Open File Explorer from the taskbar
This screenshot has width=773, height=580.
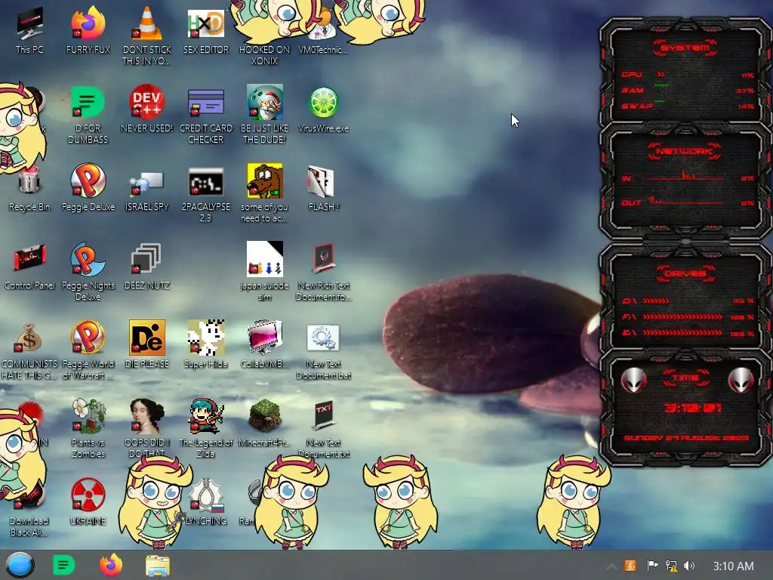[x=158, y=566]
